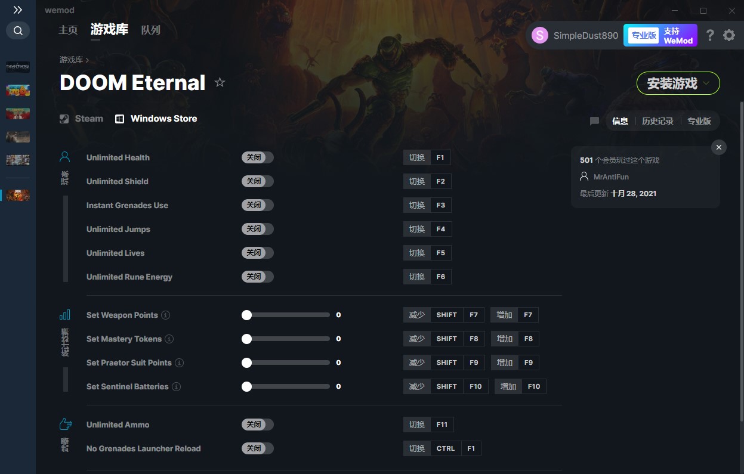744x474 pixels.
Task: Toggle Unlimited Lives switch
Action: [258, 253]
